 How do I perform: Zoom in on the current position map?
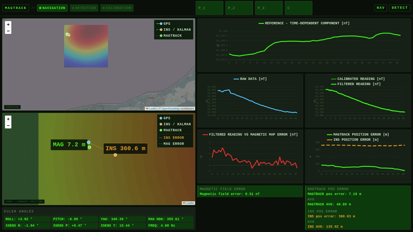8,119
